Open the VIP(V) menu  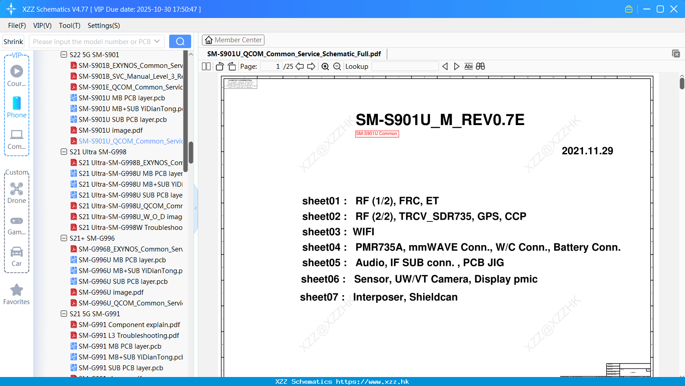point(42,26)
